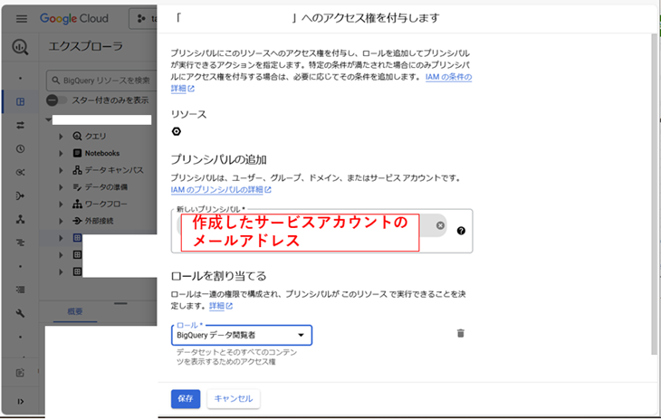Select the ワークフロー label in explorer
The width and height of the screenshot is (661, 419).
[x=106, y=204]
